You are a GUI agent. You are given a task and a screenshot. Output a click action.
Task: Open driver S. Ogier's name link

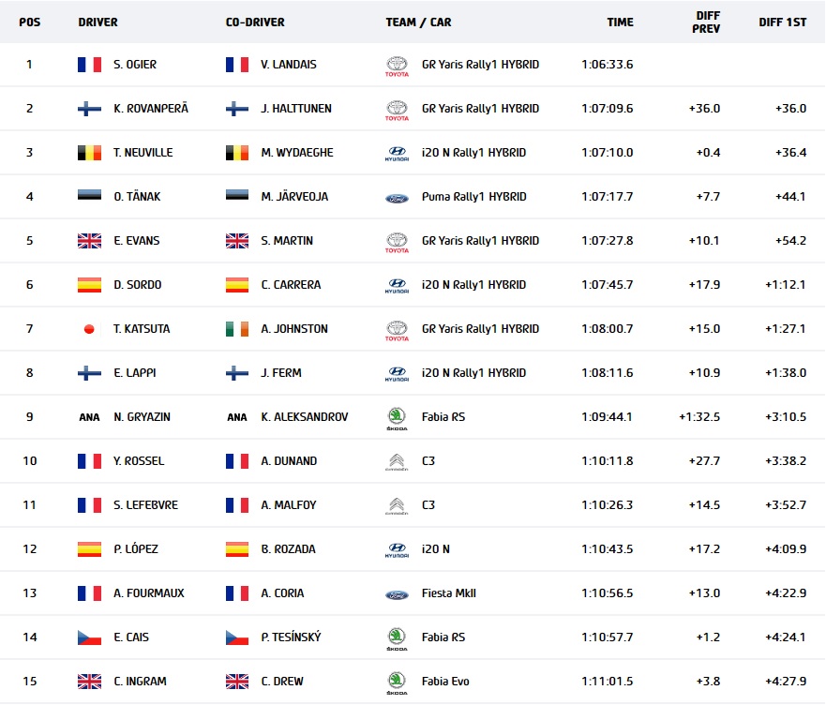(135, 65)
